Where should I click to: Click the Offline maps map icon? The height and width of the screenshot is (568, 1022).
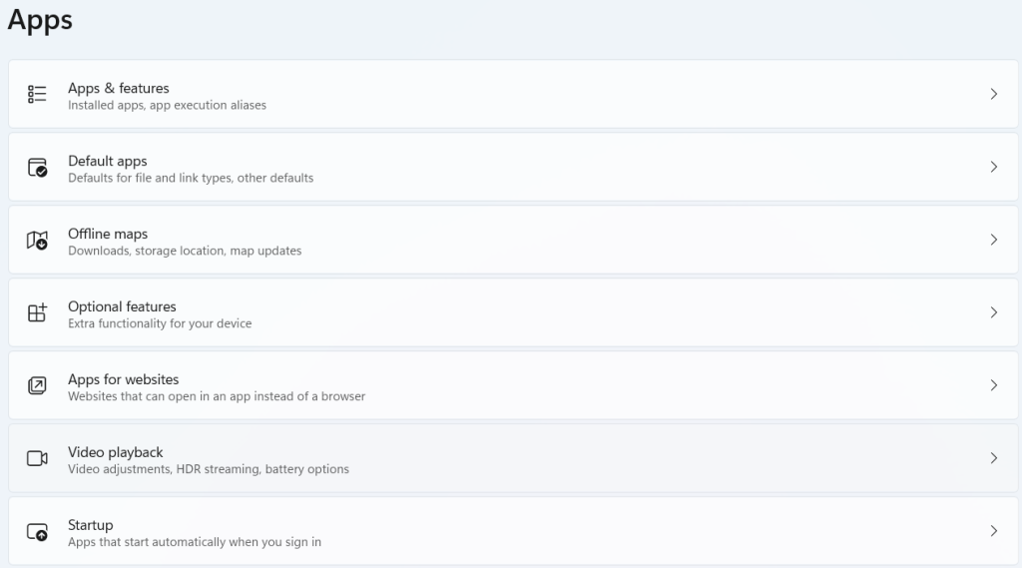(x=37, y=240)
